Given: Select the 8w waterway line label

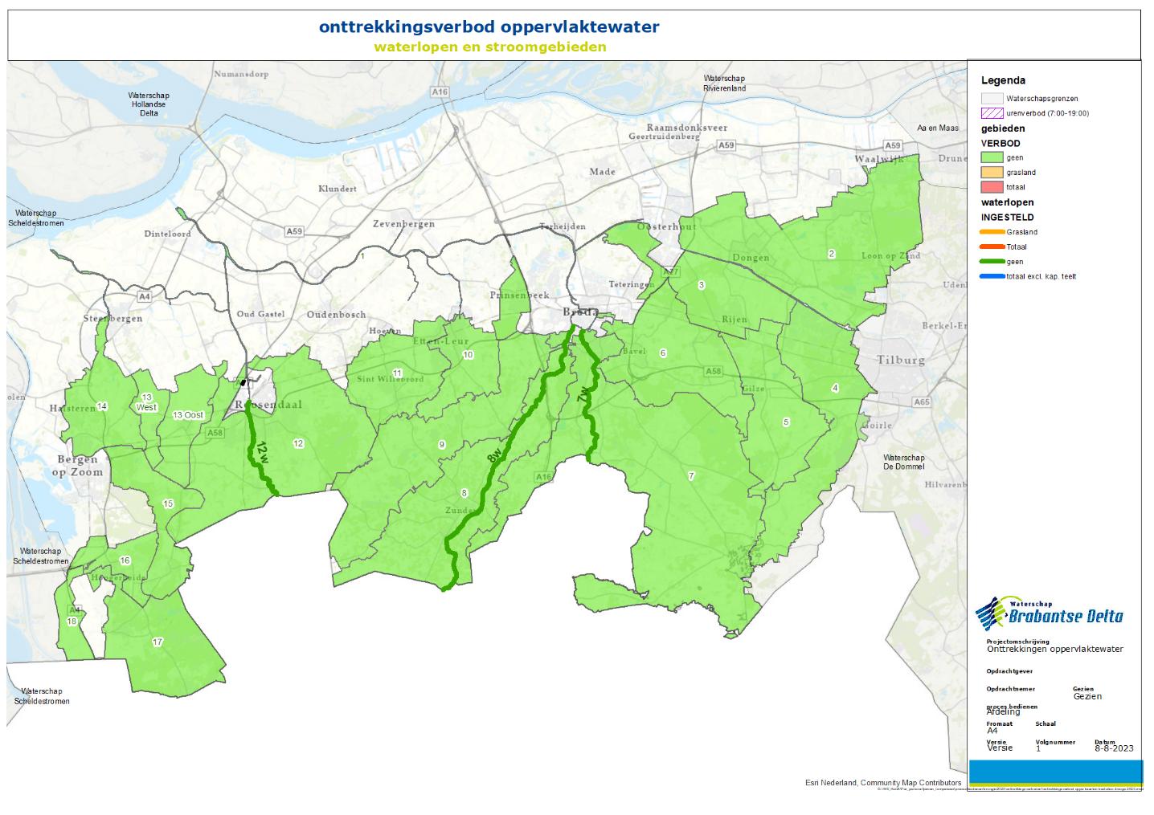Looking at the screenshot, I should tap(494, 455).
